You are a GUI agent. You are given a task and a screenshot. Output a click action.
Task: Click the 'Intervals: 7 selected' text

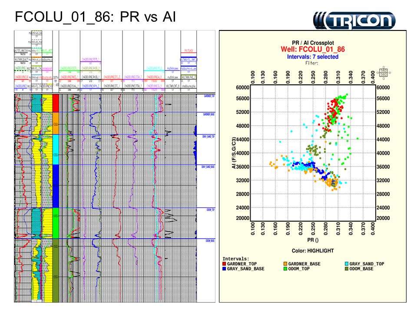(313, 57)
